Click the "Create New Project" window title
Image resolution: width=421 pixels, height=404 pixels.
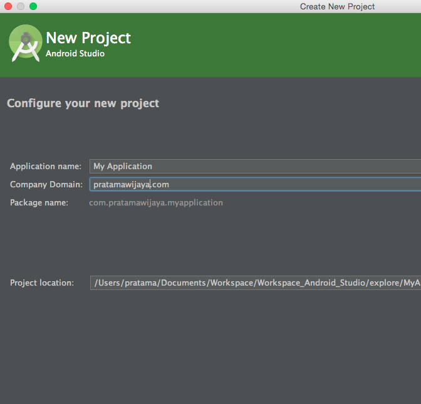tap(337, 6)
